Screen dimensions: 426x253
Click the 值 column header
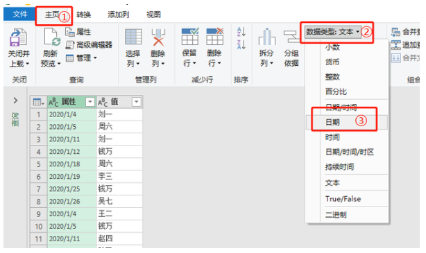point(119,102)
